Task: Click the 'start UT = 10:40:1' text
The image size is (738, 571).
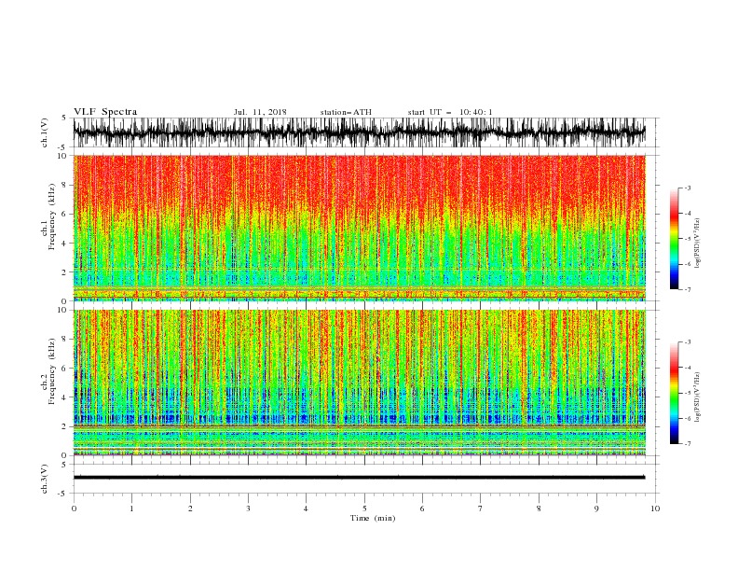Action: point(450,112)
